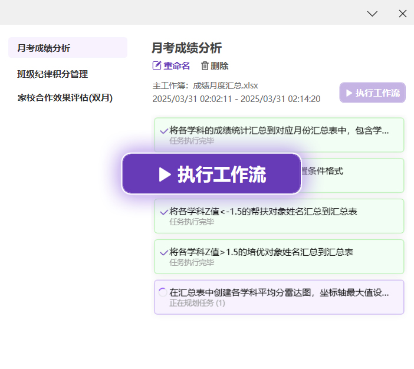This screenshot has height=369, width=414.
Task: Select the 培优对象姓名 task card
Action: 278,256
